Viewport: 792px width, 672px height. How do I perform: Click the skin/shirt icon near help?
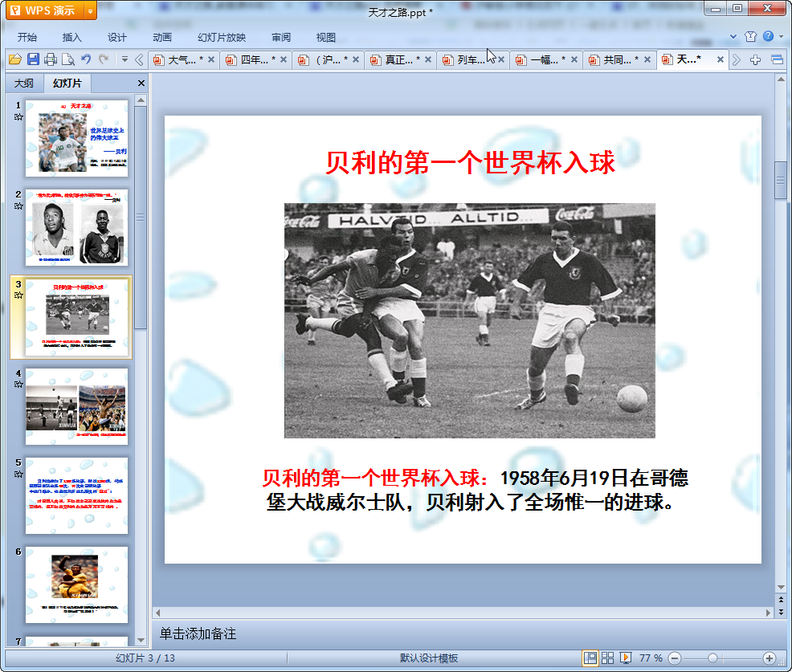[x=750, y=36]
